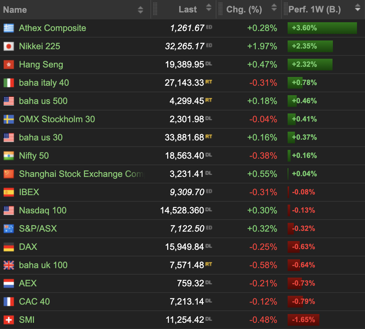Click the Germany flag beside DAX

pyautogui.click(x=9, y=247)
